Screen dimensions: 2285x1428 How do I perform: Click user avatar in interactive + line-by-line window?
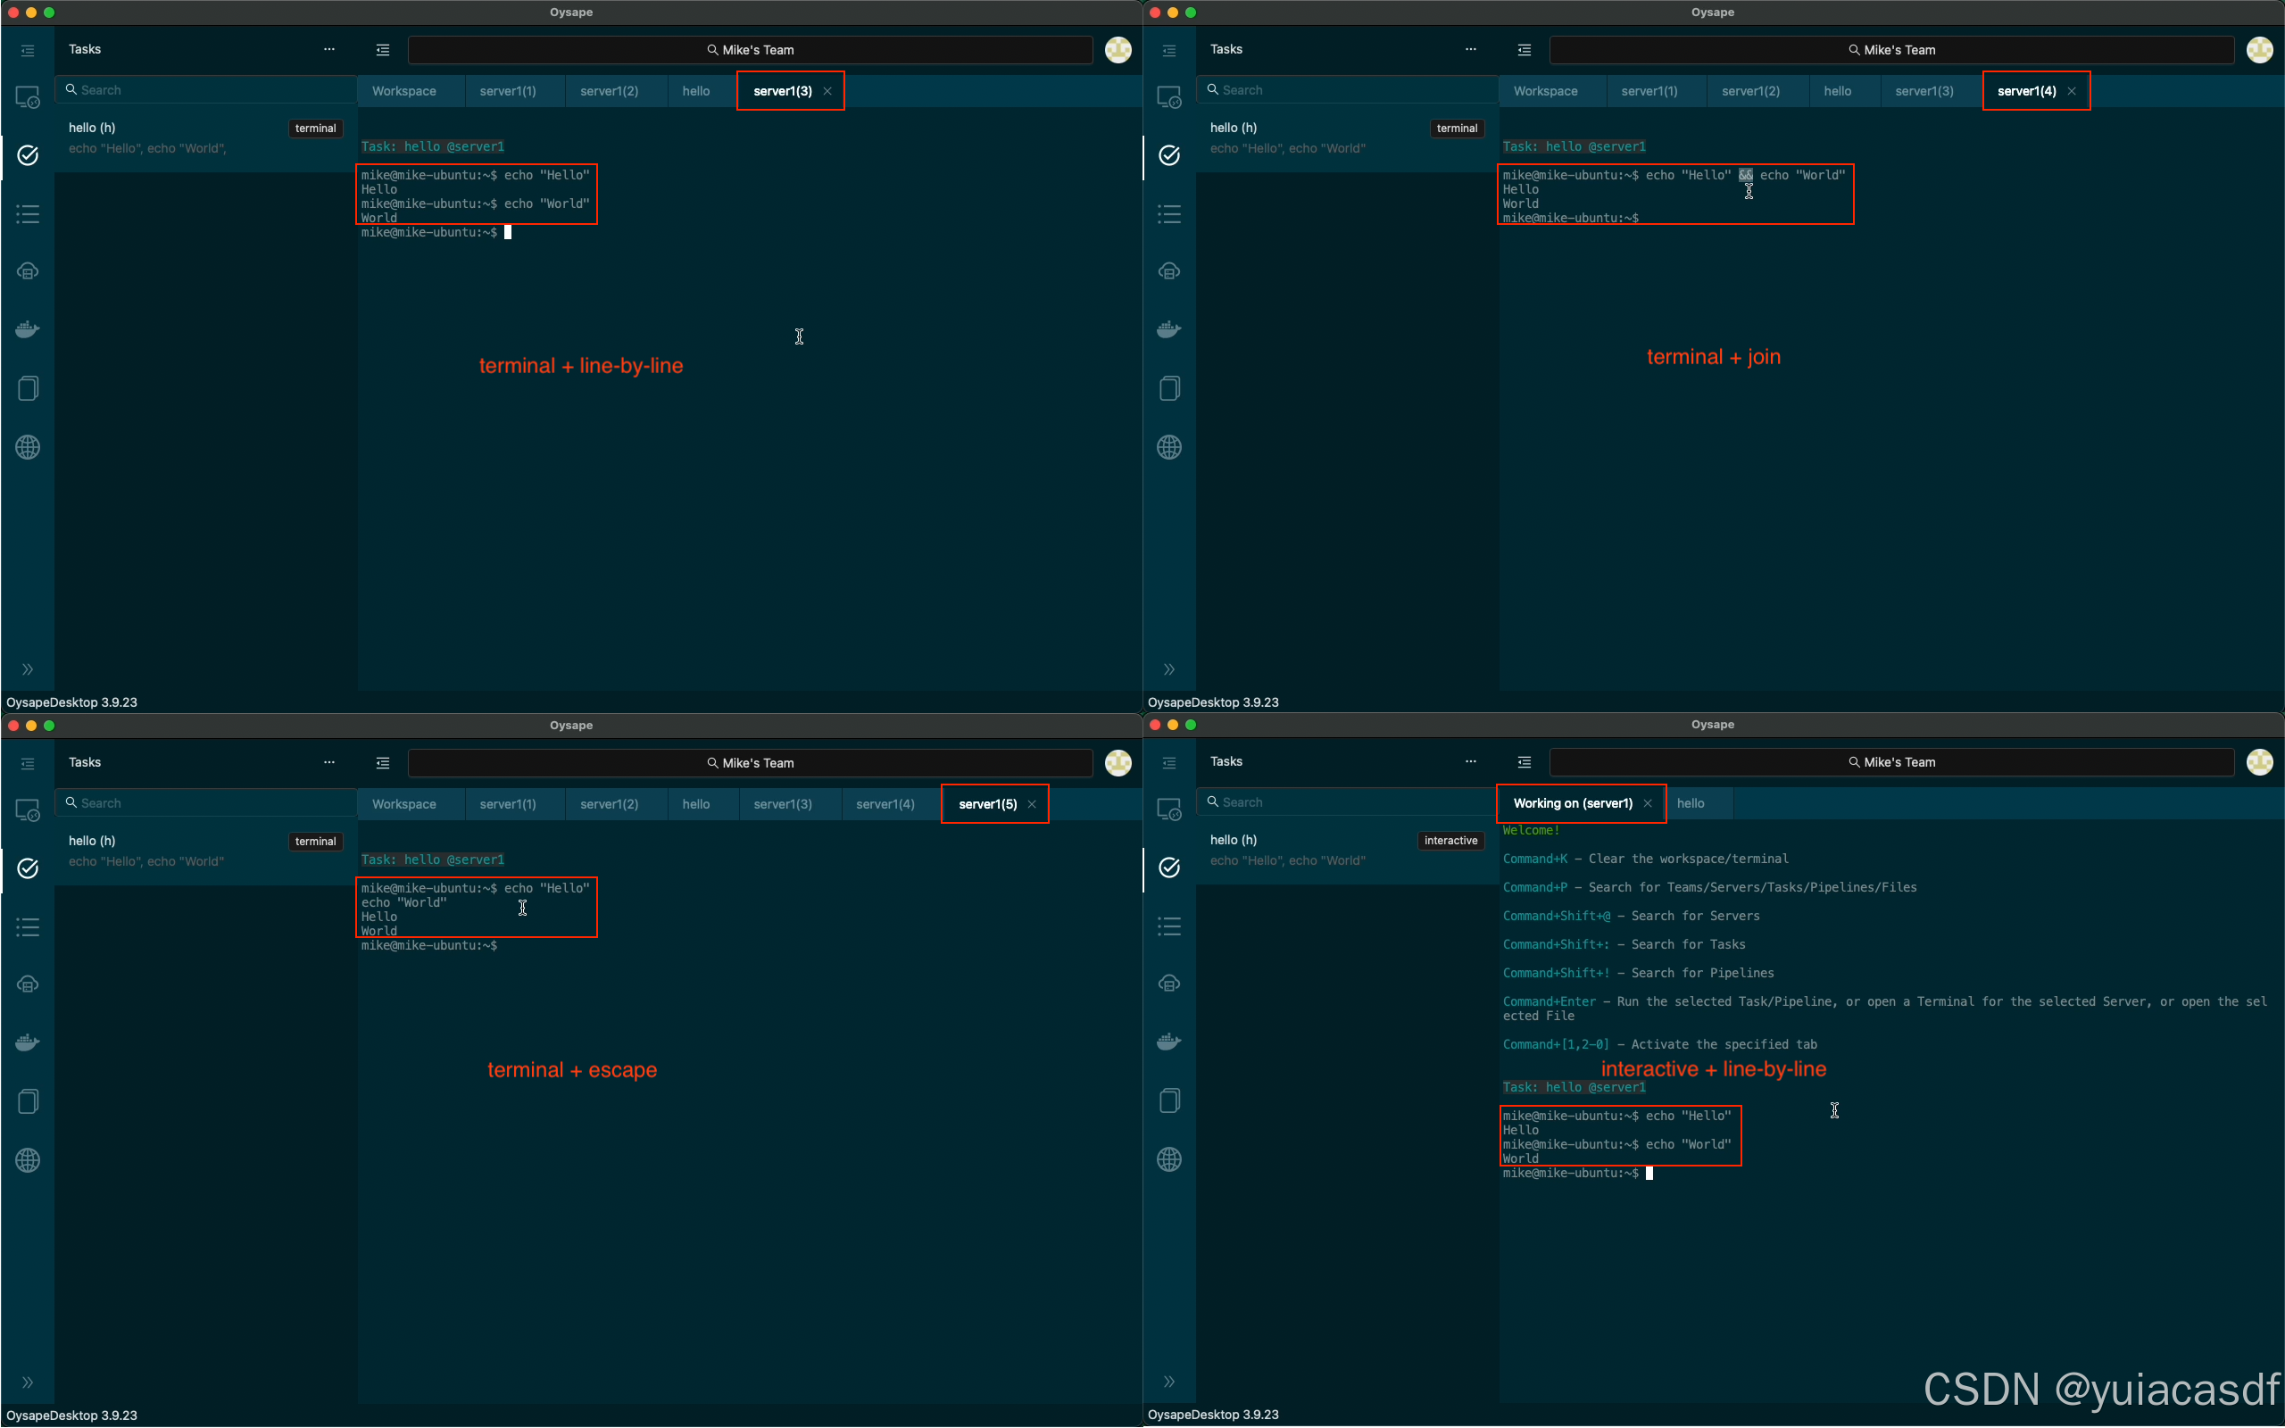click(2258, 762)
